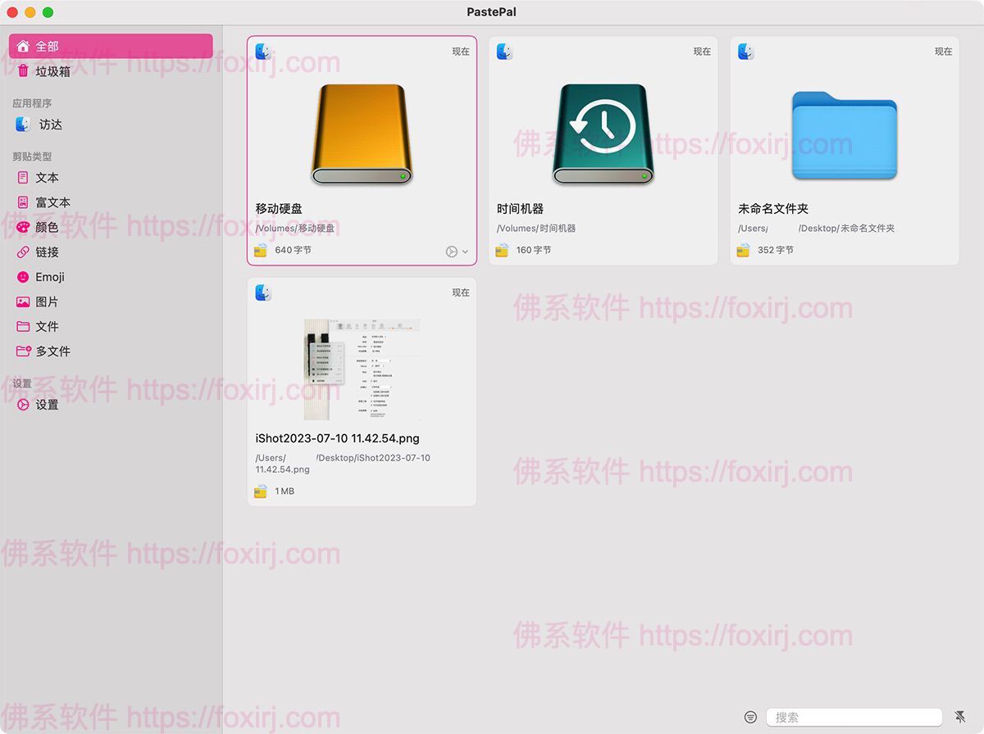
Task: Toggle the pin window icon
Action: click(960, 717)
